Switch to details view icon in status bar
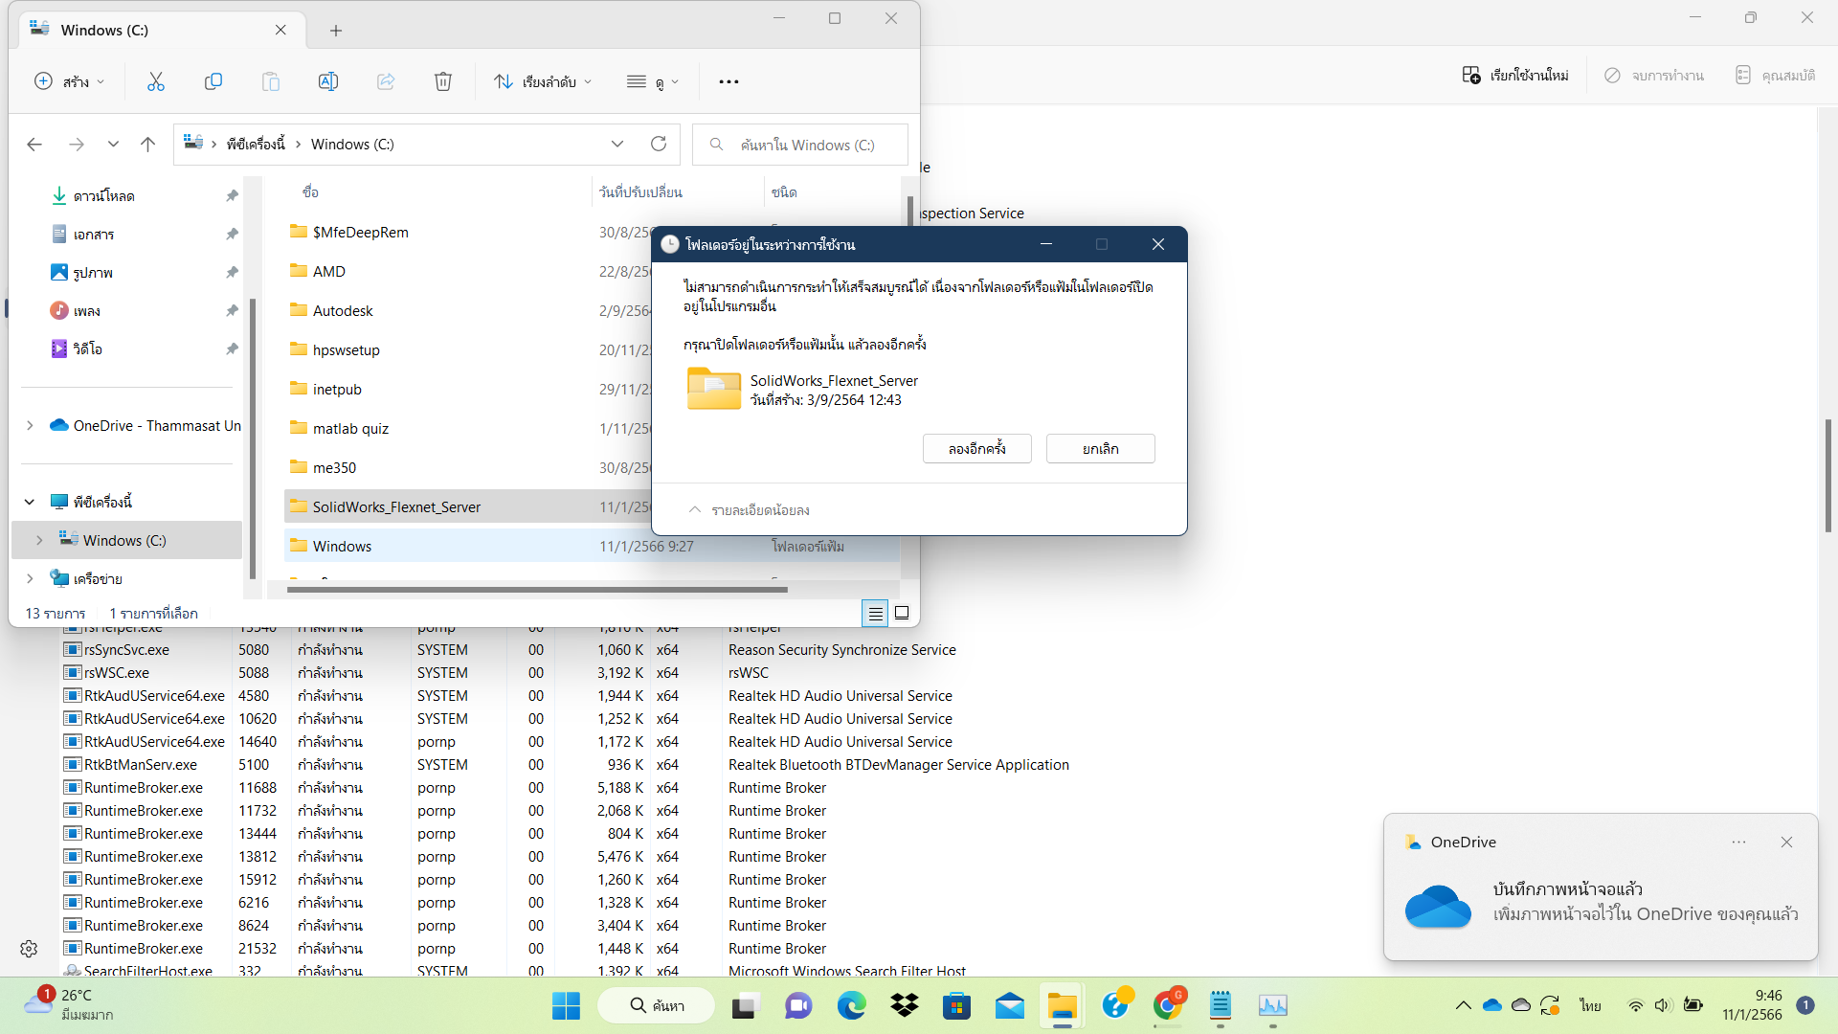 pyautogui.click(x=875, y=613)
